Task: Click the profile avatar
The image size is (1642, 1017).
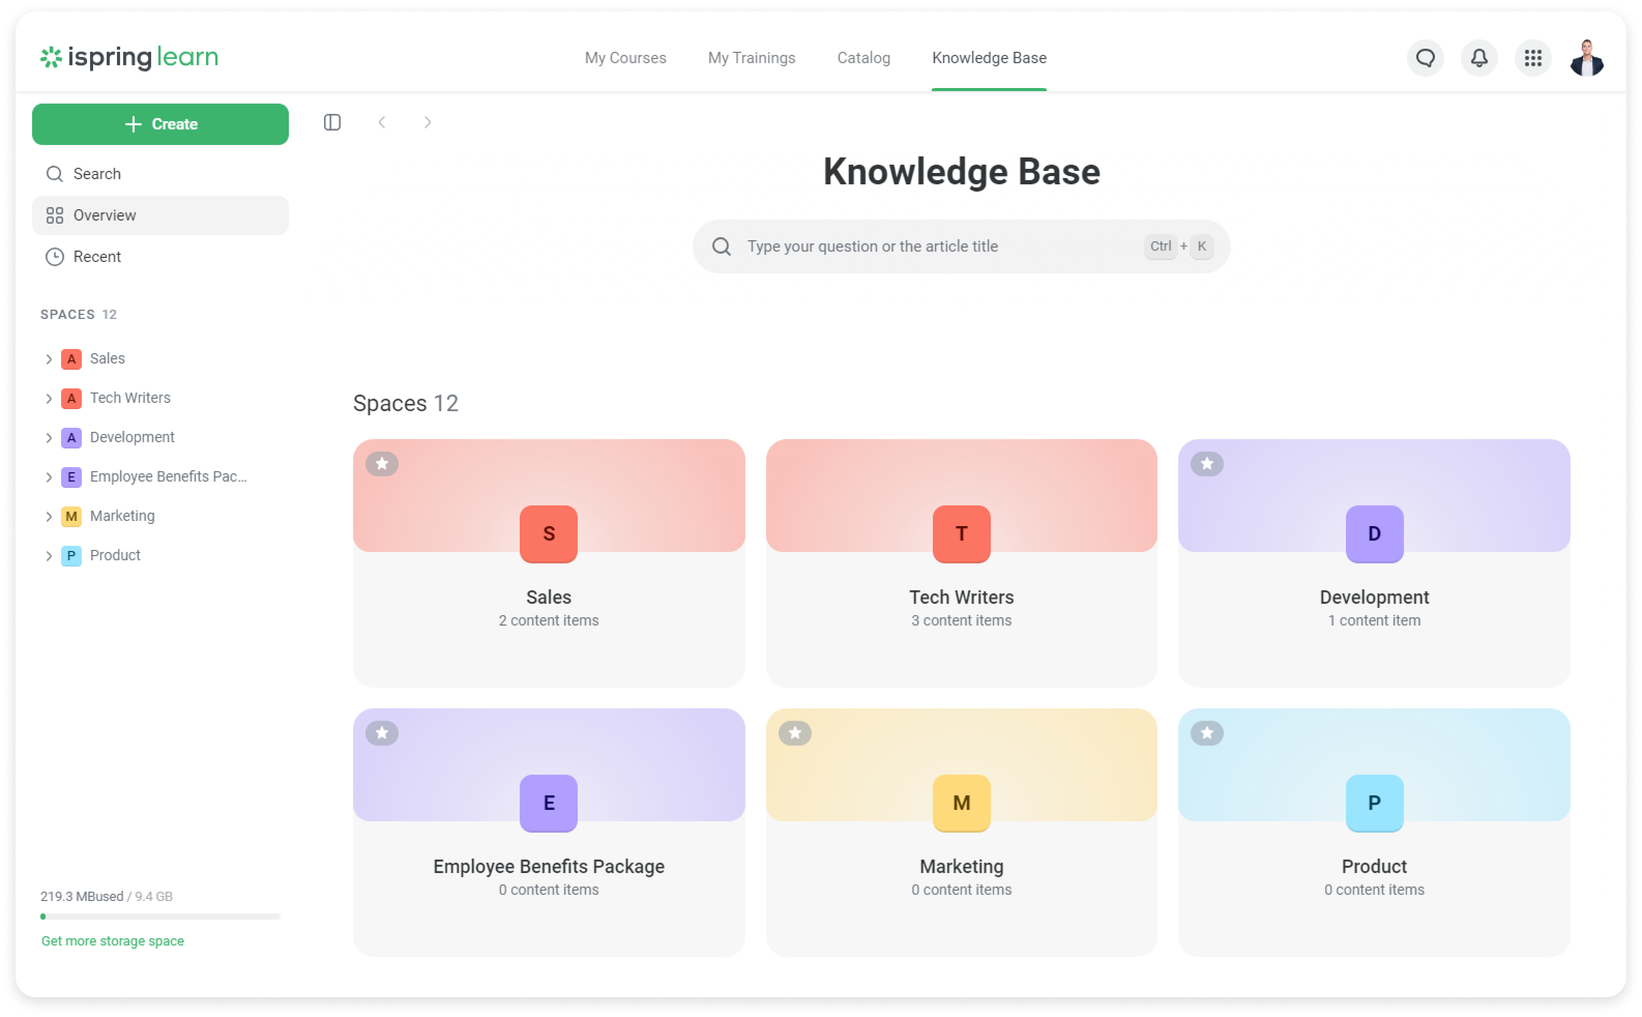Action: point(1587,58)
